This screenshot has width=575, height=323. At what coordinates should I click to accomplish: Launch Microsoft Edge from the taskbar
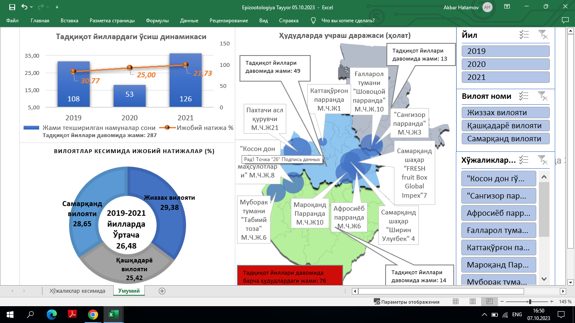click(51, 314)
